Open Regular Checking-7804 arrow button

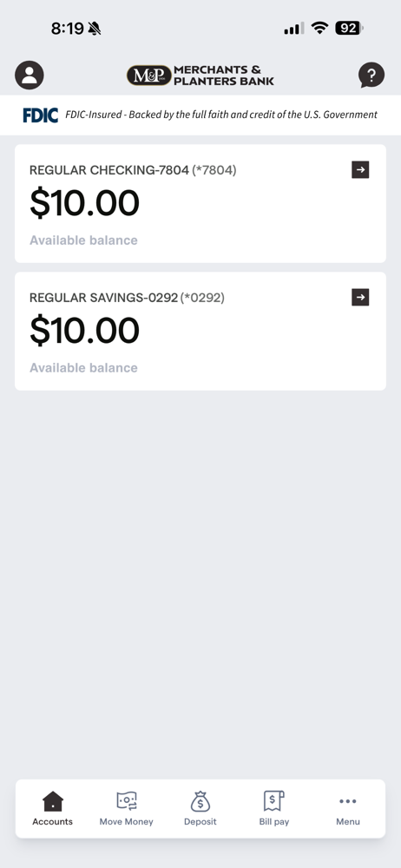pyautogui.click(x=360, y=170)
